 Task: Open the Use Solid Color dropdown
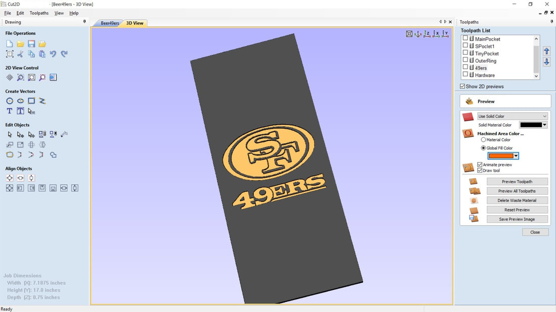513,116
